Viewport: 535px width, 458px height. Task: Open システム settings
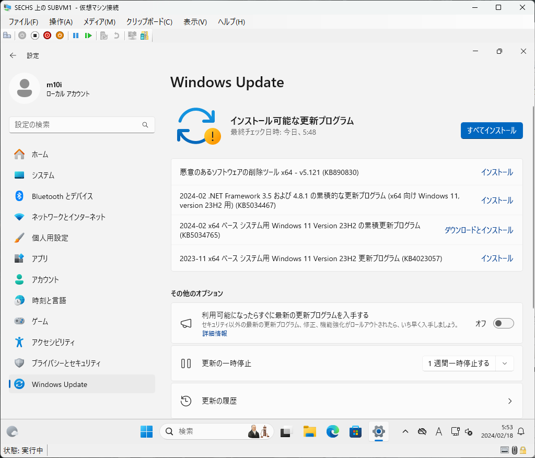[x=82, y=175]
